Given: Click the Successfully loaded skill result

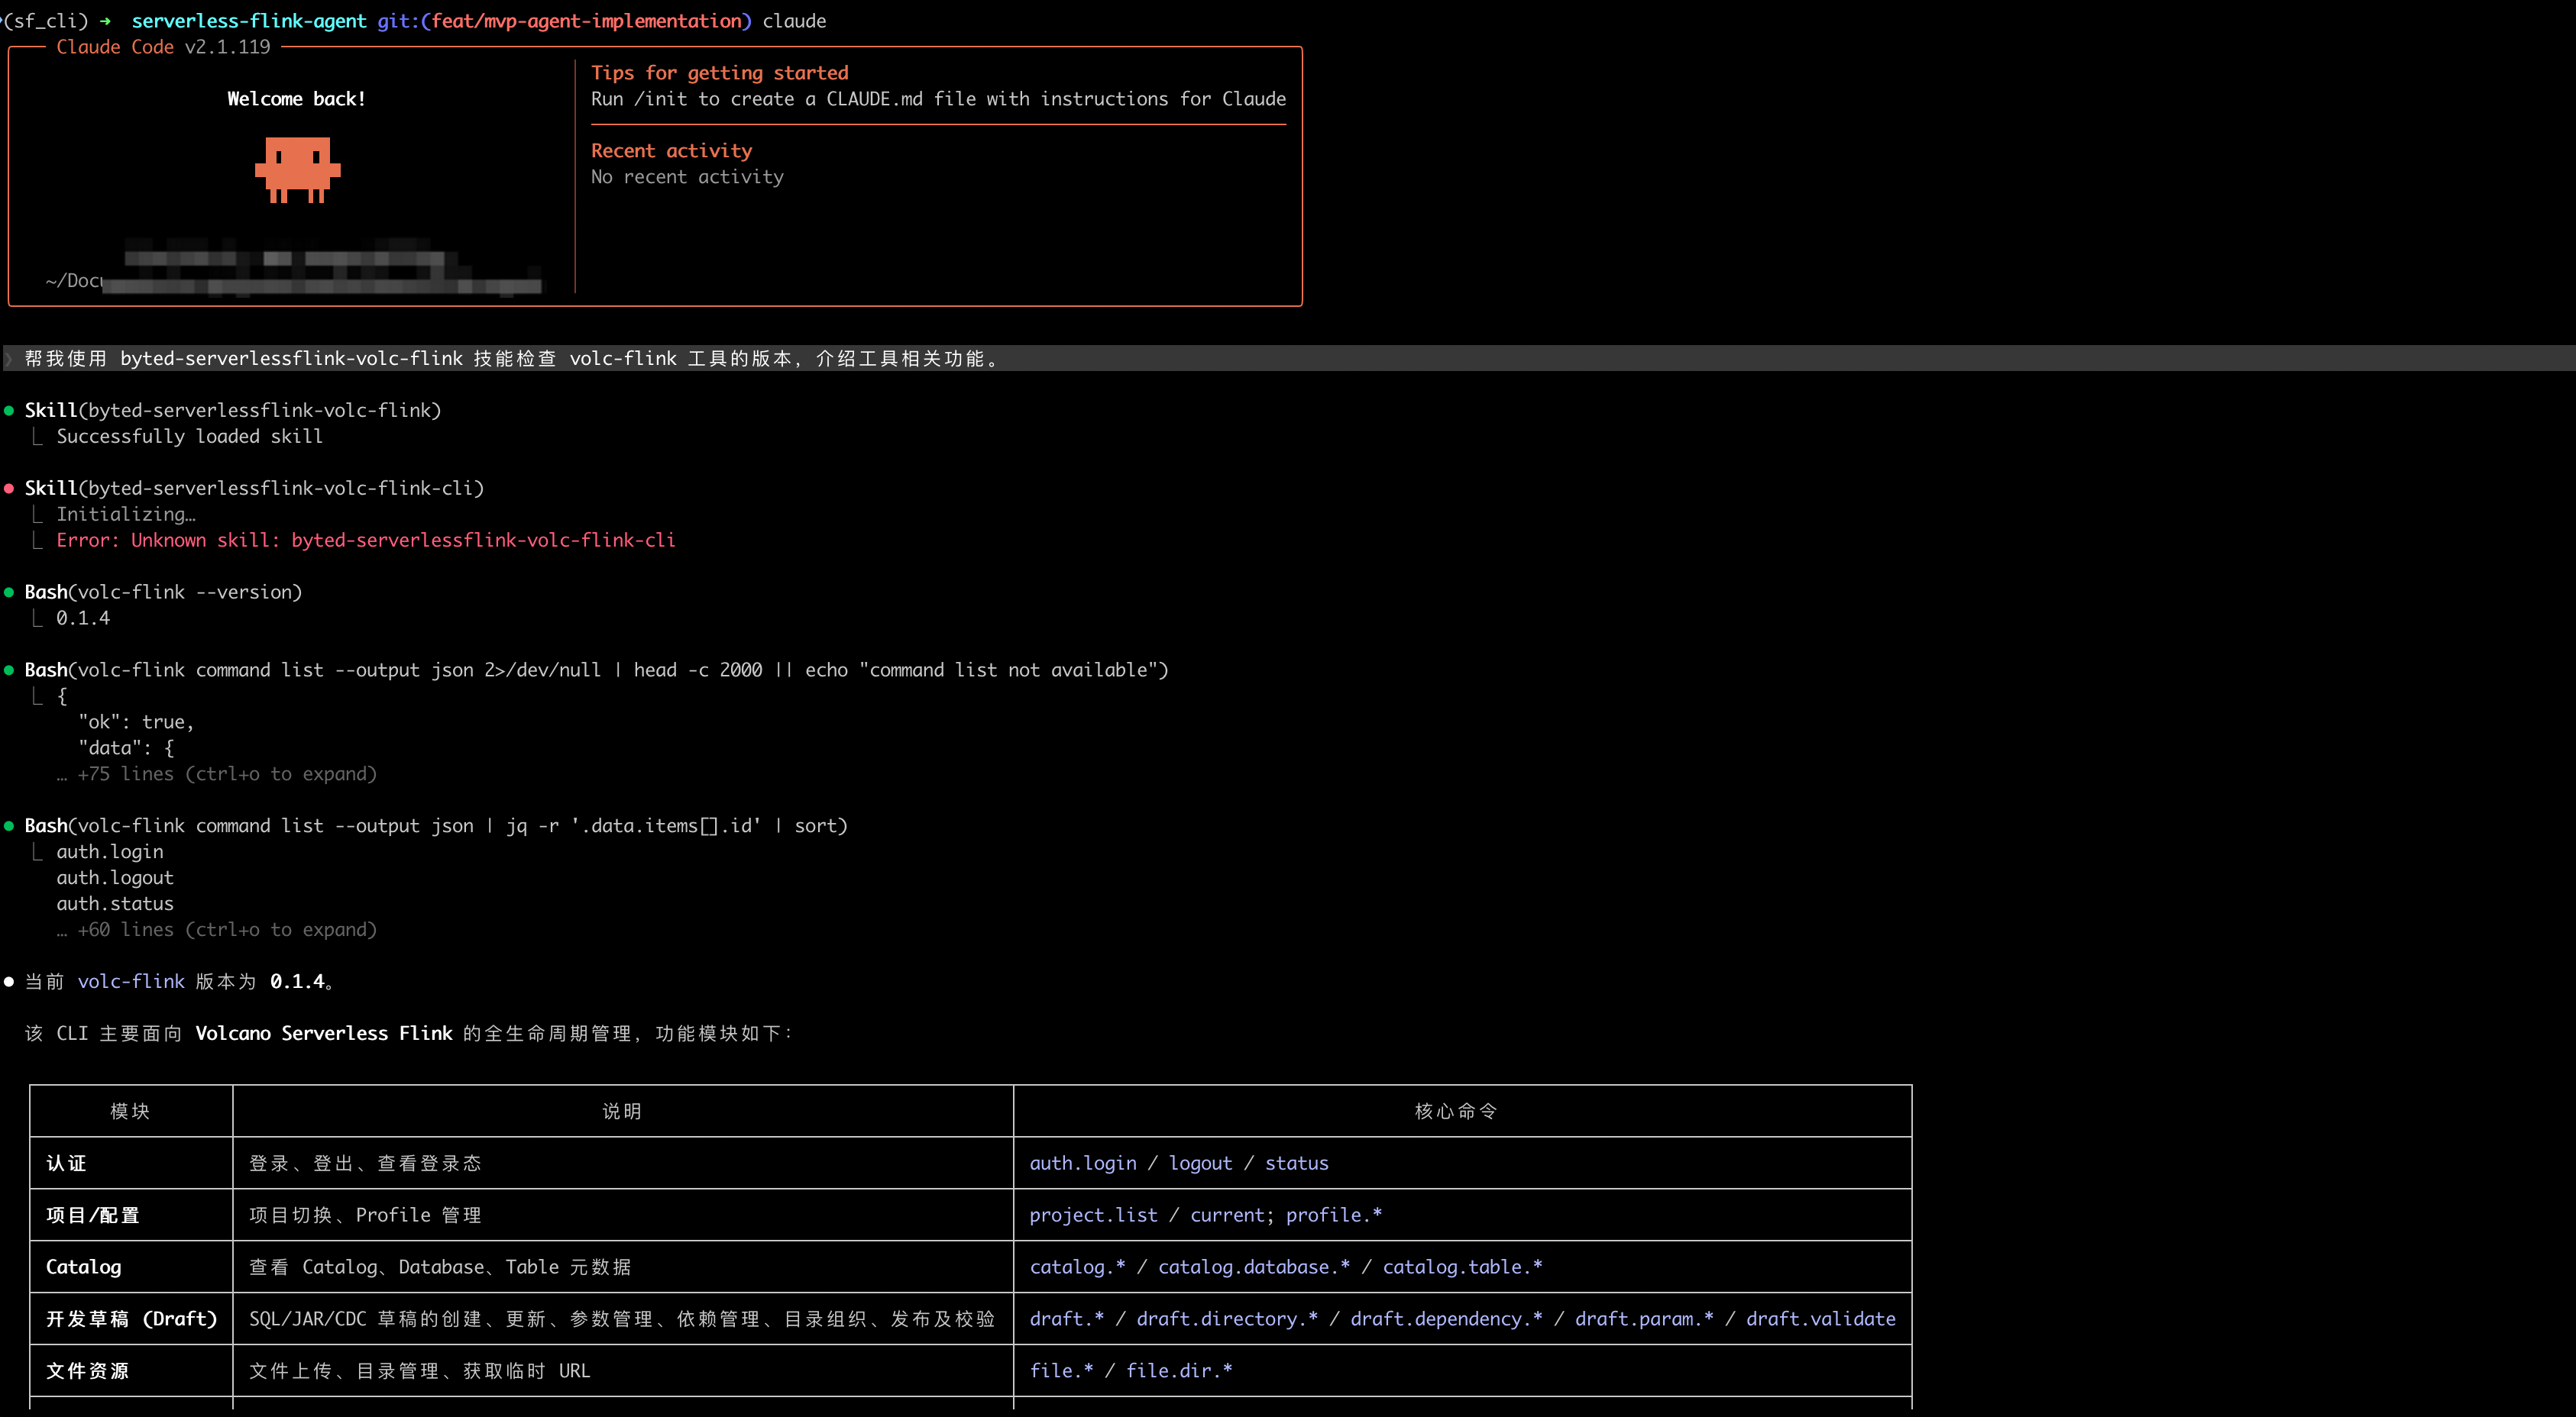Looking at the screenshot, I should (189, 437).
